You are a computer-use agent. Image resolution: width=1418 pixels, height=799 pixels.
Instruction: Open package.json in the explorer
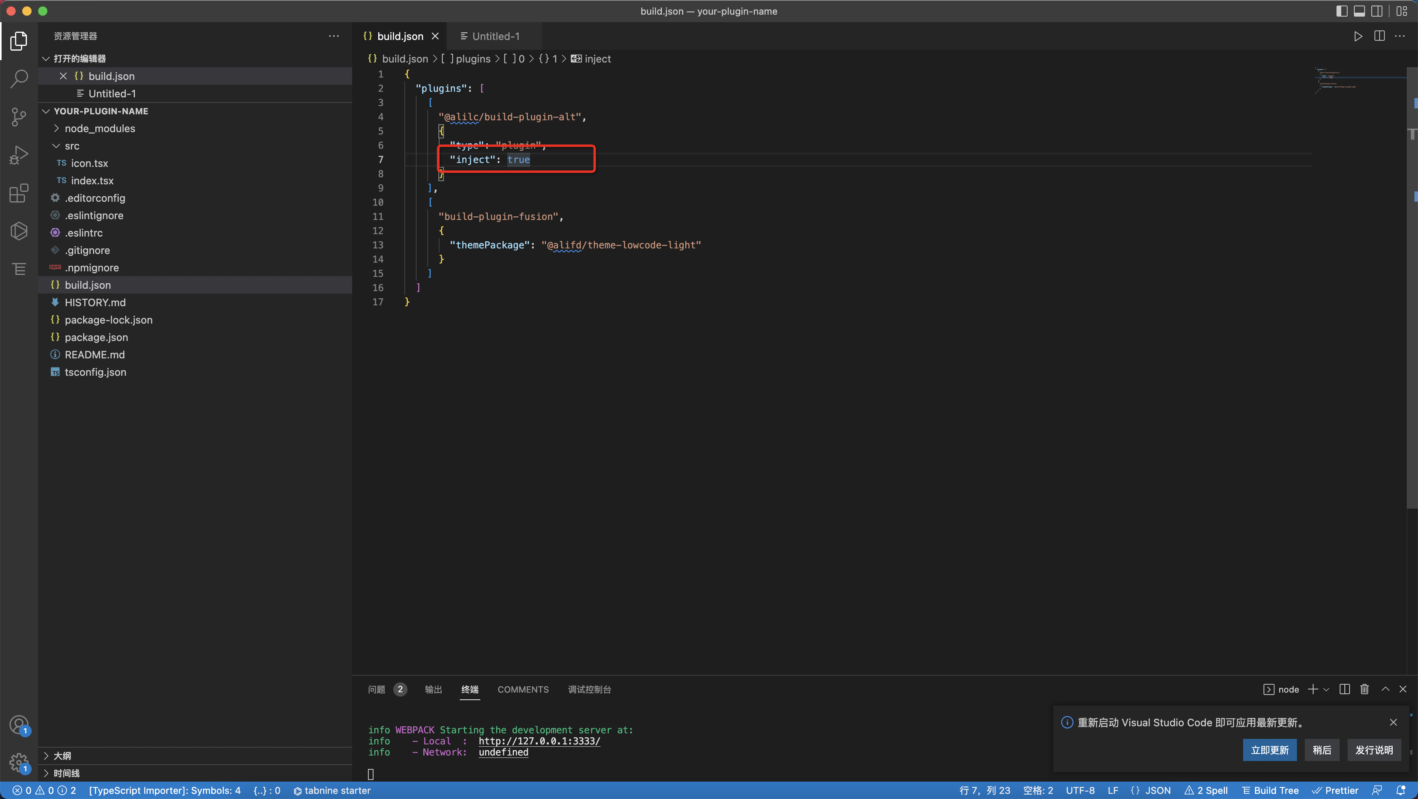96,337
